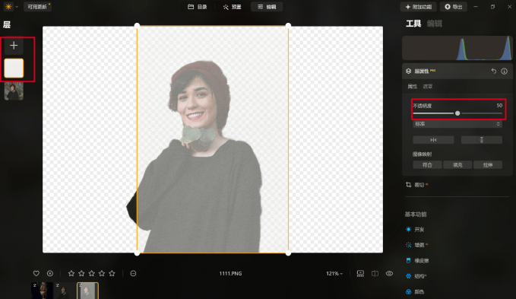Expand the 橡皮擦 erase tool
Image resolution: width=516 pixels, height=299 pixels.
[417, 261]
